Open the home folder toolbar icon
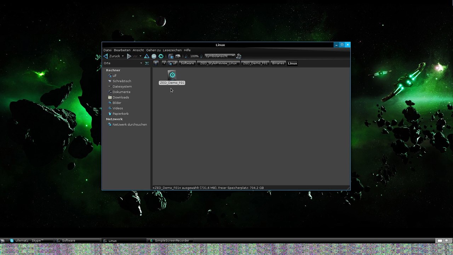The image size is (453, 255). (171, 56)
